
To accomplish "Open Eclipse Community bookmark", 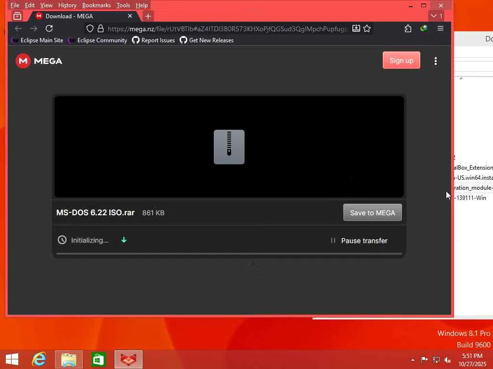I will point(98,40).
